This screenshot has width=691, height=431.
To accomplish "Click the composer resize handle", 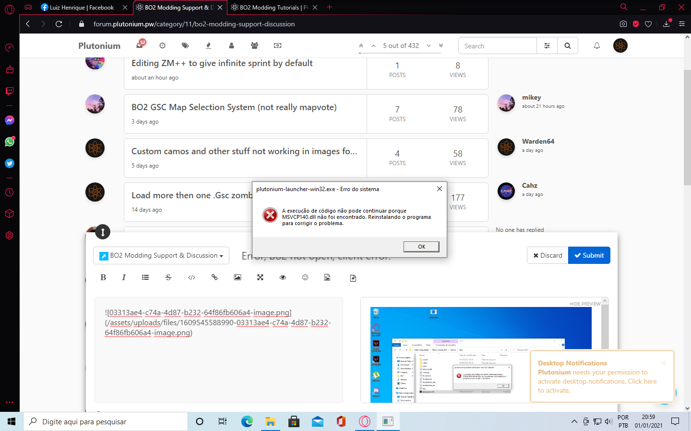I will 103,232.
